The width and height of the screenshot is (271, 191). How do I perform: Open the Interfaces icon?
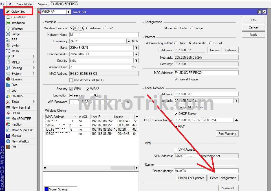click(8, 23)
